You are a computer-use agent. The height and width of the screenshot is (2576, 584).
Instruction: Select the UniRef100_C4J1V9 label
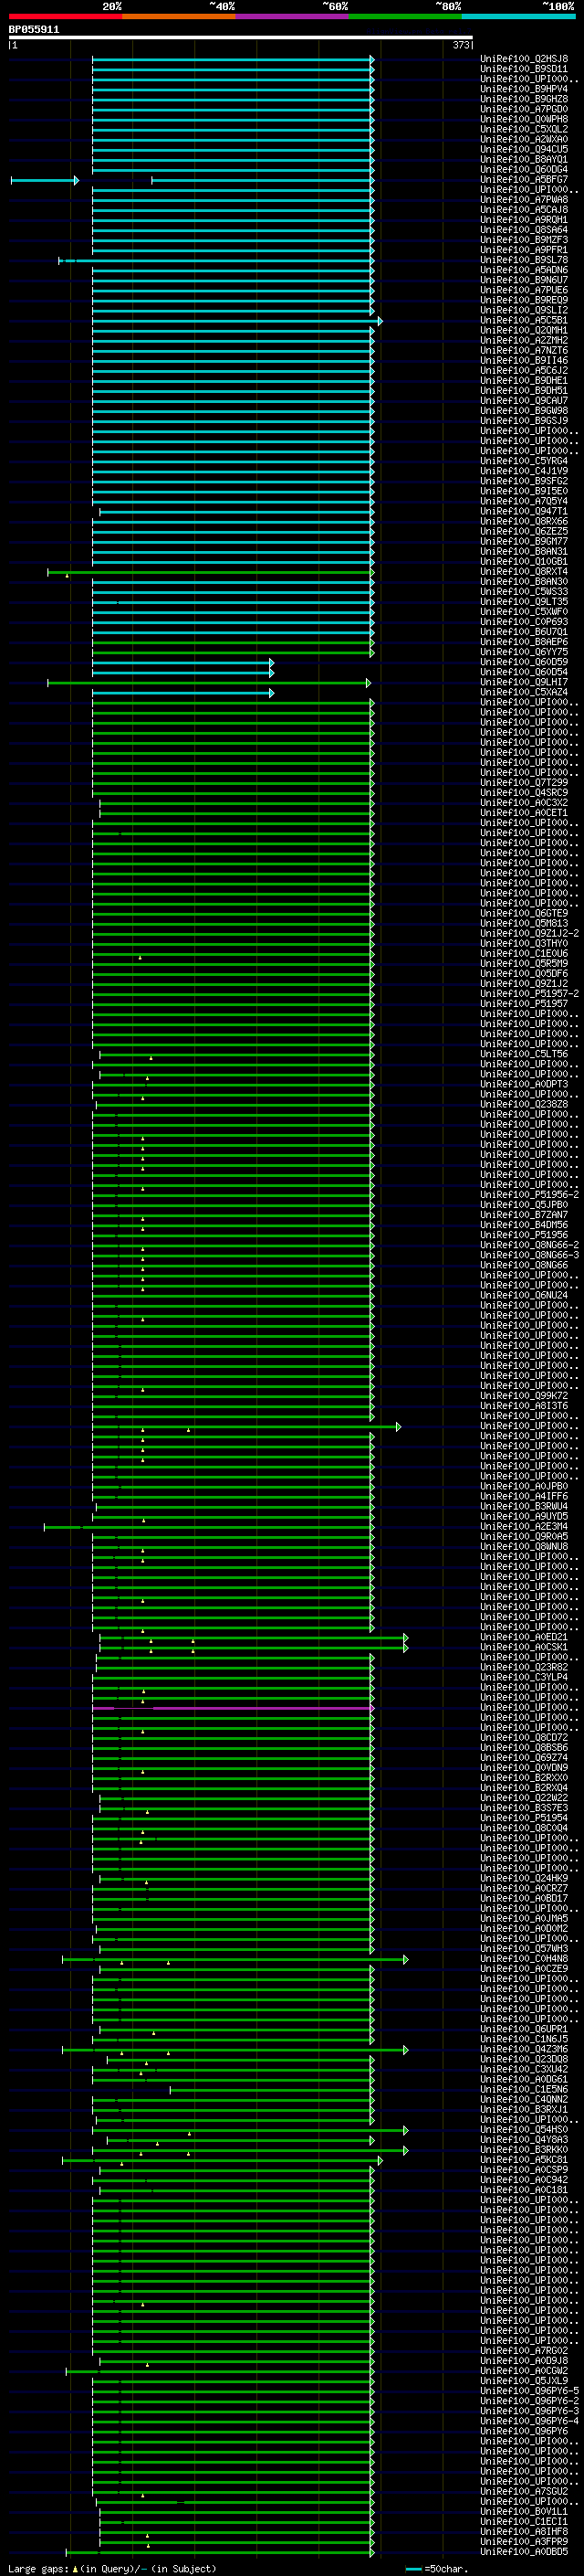tap(524, 471)
